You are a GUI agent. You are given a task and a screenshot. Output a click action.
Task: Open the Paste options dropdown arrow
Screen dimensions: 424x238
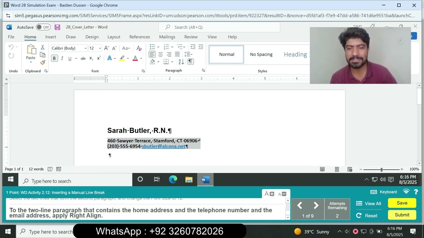coord(31,62)
